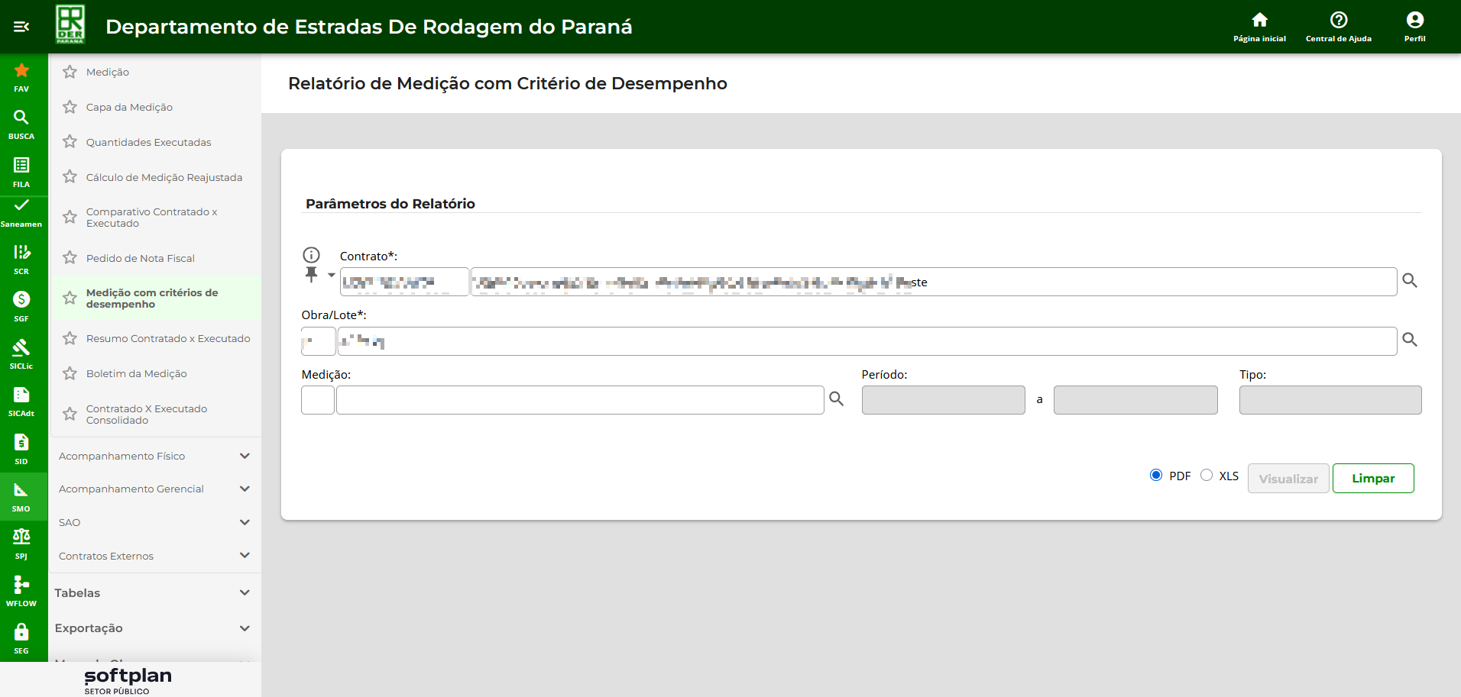Click the Limpar button
Screen dimensions: 1461x697
1372,479
